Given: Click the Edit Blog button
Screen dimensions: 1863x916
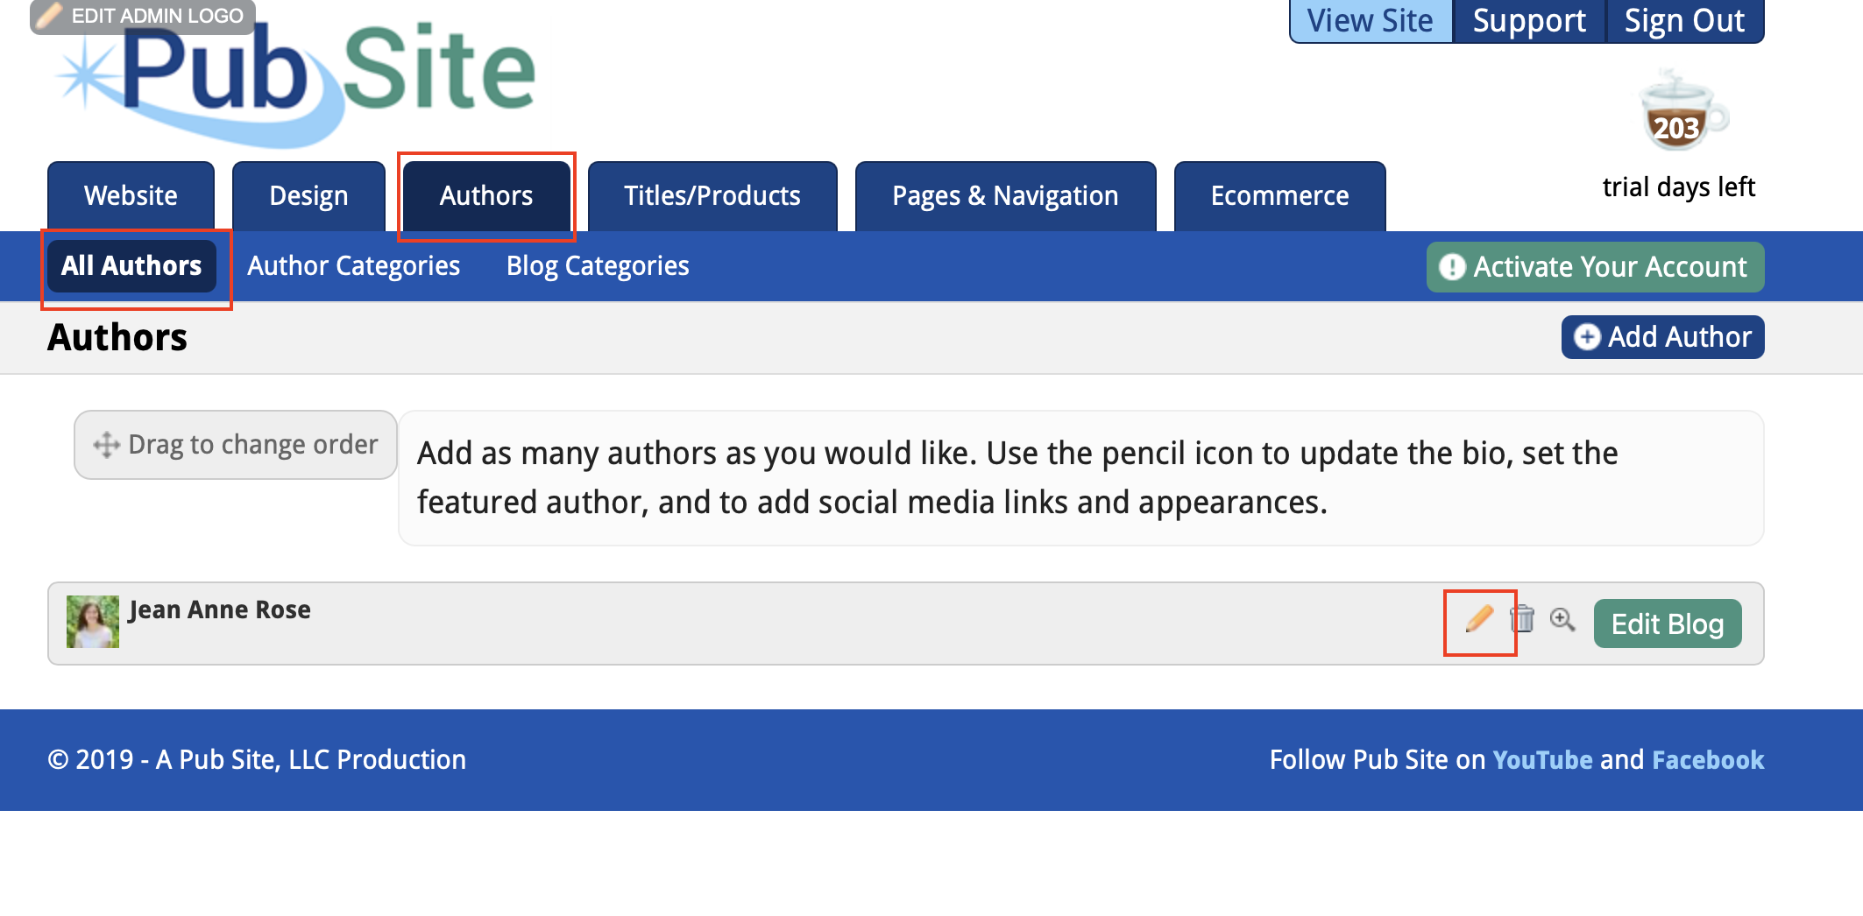Looking at the screenshot, I should [x=1667, y=624].
